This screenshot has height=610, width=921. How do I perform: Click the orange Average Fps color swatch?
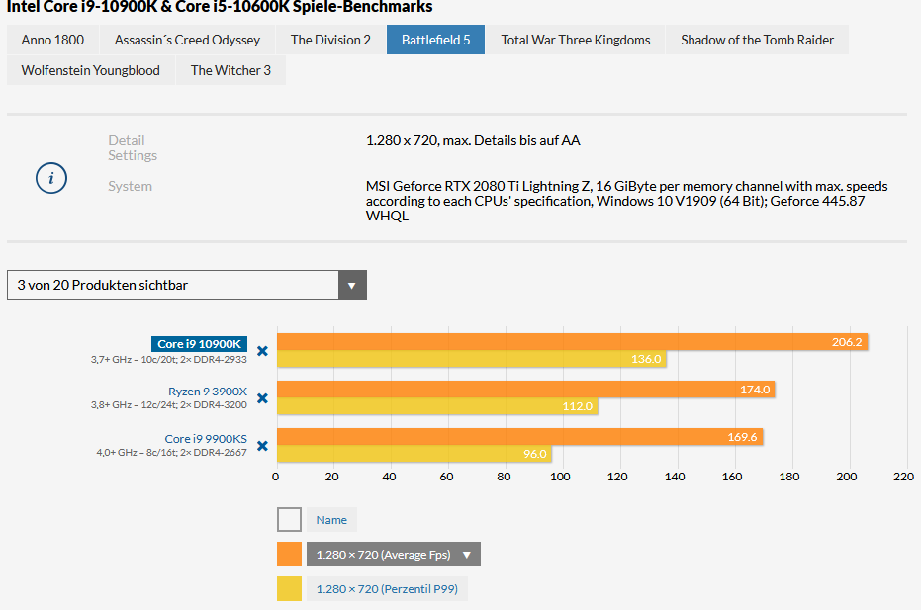(289, 555)
